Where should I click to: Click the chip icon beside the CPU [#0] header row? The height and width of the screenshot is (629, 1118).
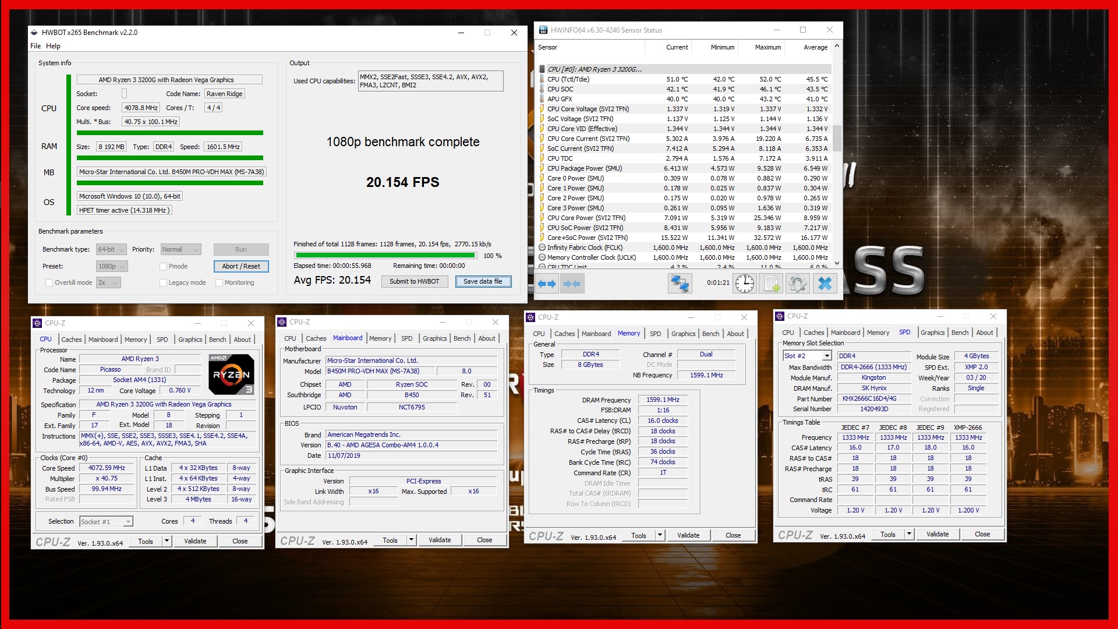click(542, 69)
